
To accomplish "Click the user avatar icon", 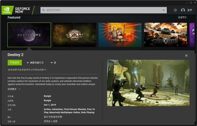I will tap(183, 10).
